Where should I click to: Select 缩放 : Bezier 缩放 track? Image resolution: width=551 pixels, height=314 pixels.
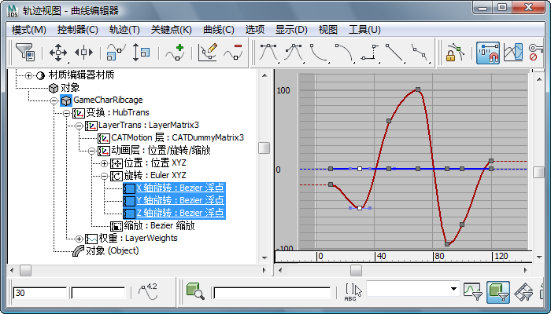tap(153, 226)
